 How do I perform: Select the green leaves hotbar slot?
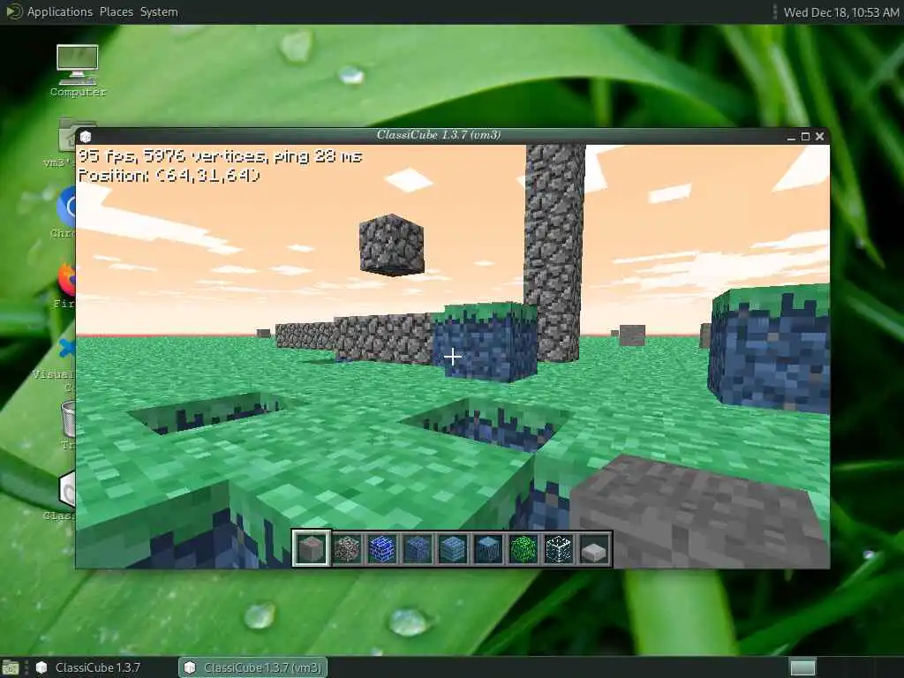pyautogui.click(x=523, y=548)
